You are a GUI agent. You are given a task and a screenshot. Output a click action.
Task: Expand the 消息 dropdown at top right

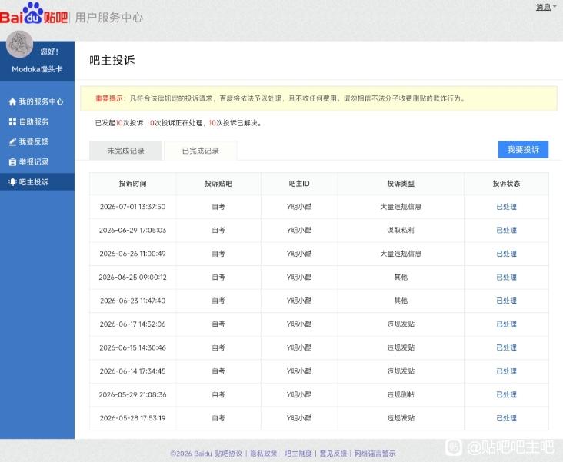point(546,7)
